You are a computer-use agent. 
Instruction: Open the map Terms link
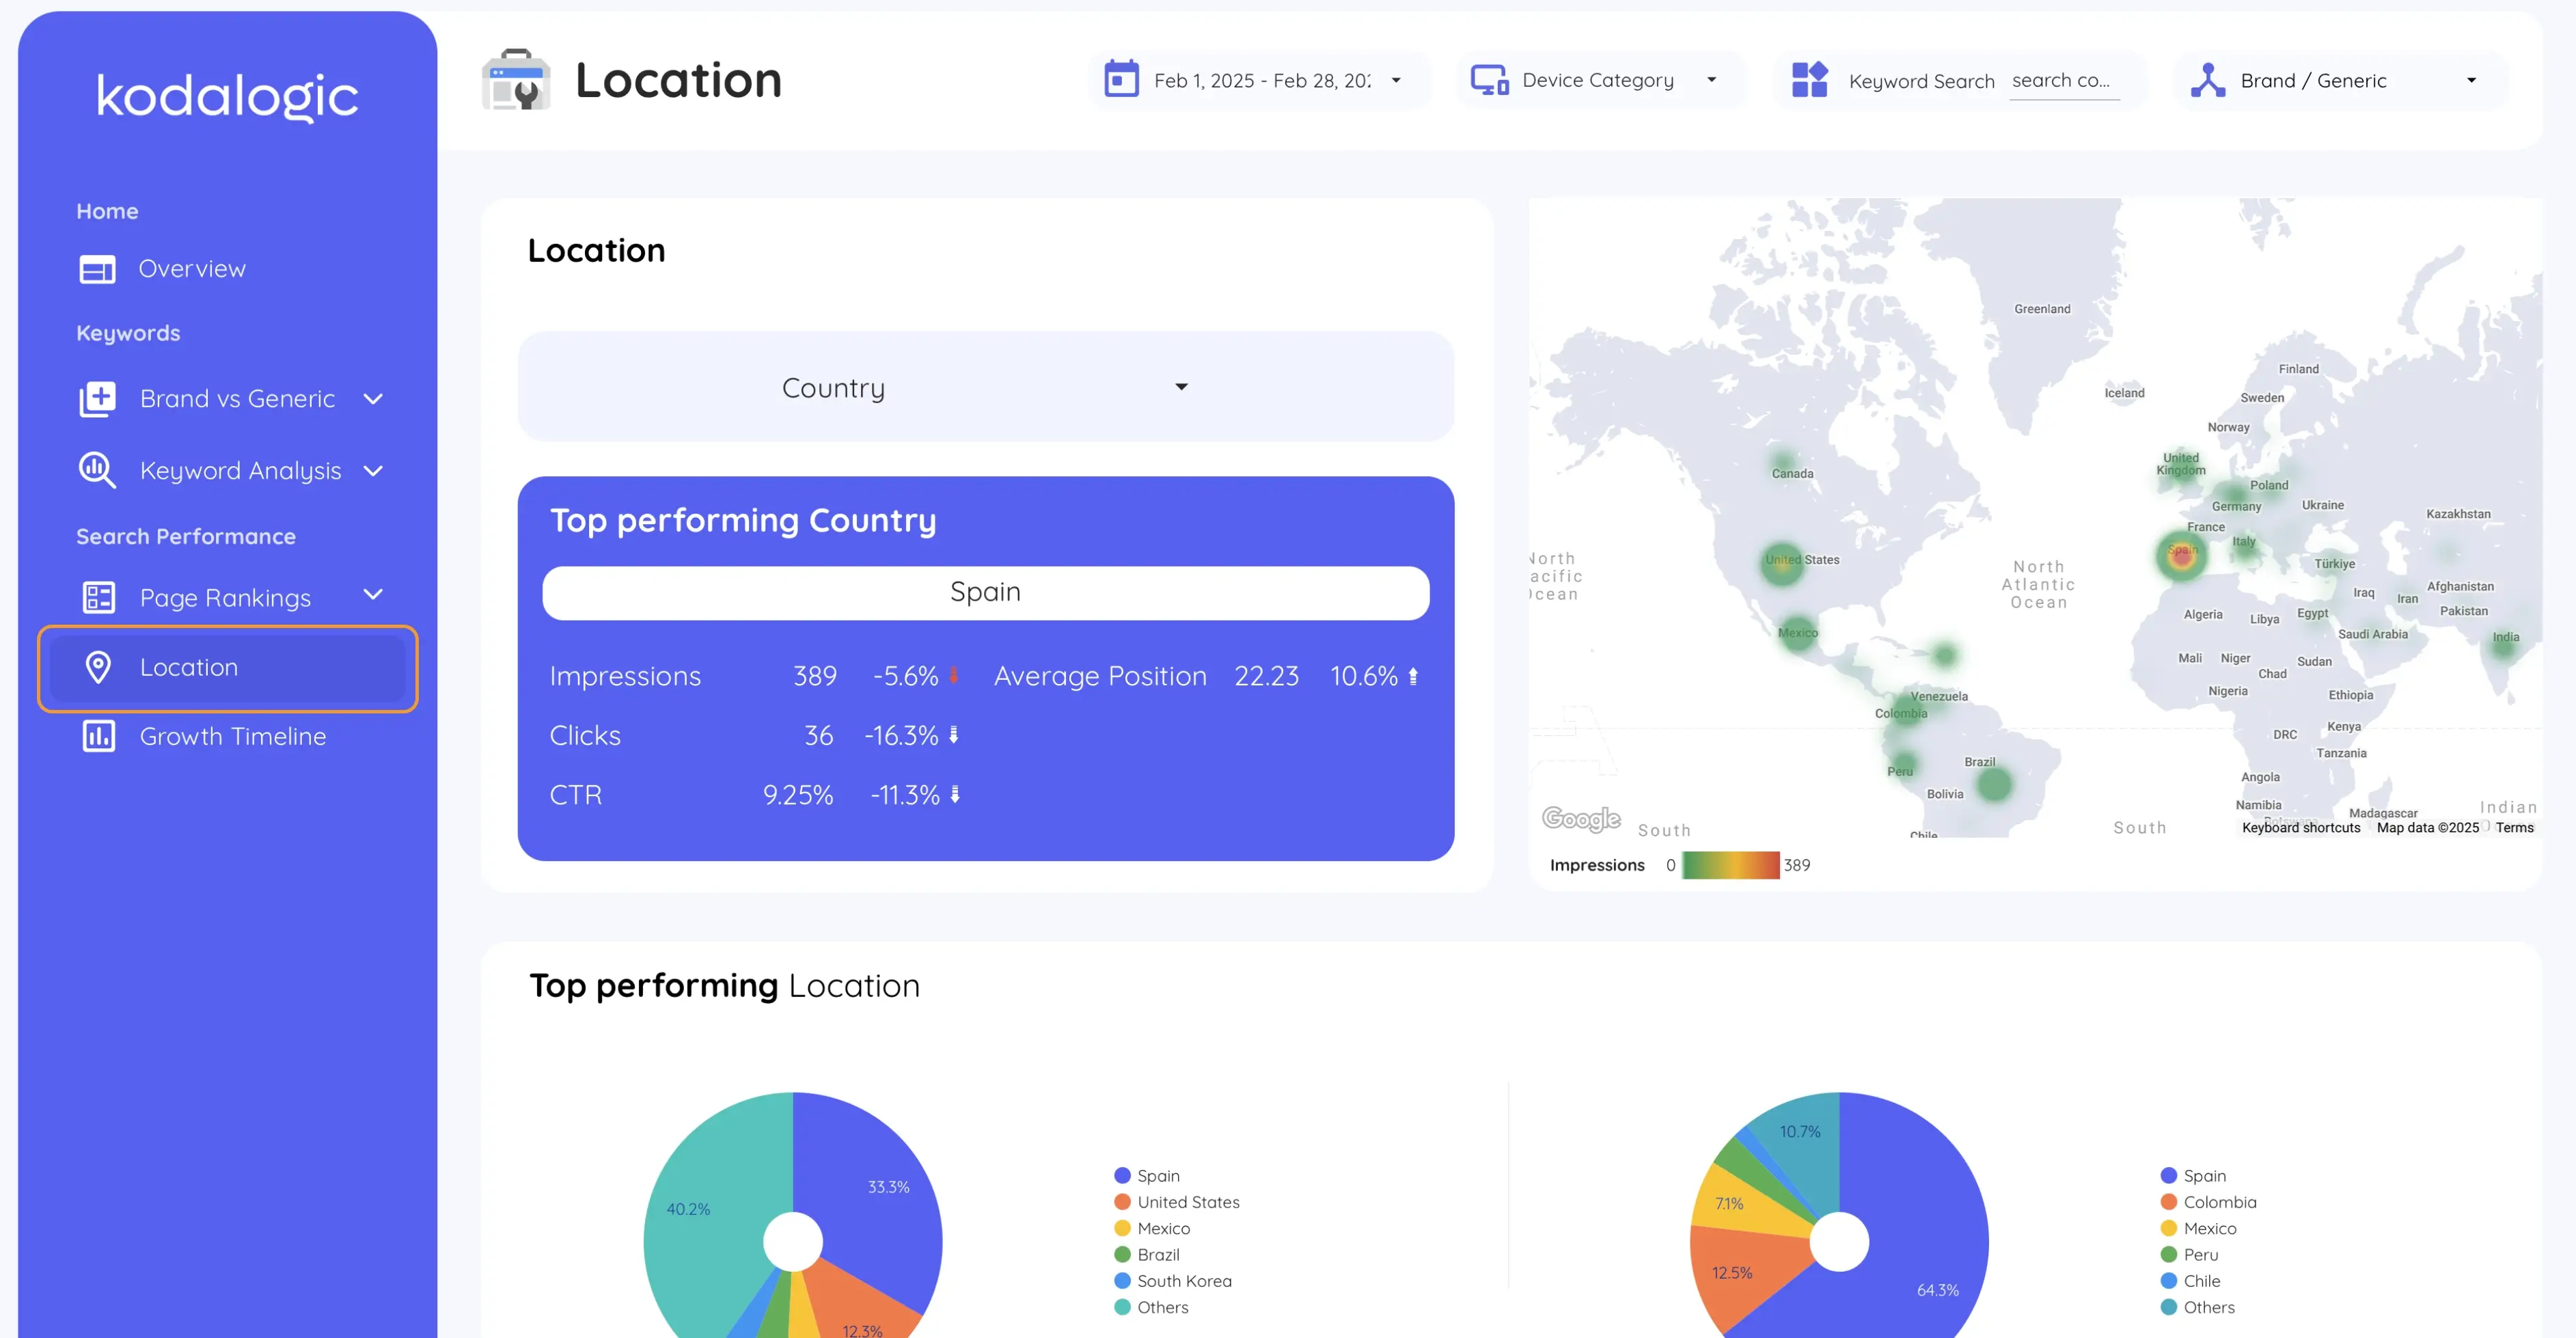coord(2514,827)
